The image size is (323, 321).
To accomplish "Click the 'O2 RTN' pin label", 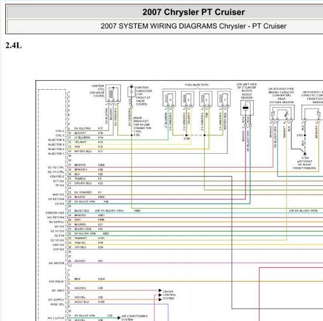I will [x=59, y=236].
